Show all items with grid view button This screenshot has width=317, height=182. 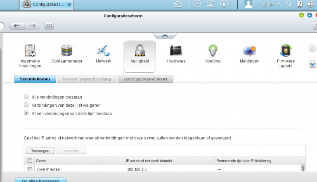click(x=49, y=26)
